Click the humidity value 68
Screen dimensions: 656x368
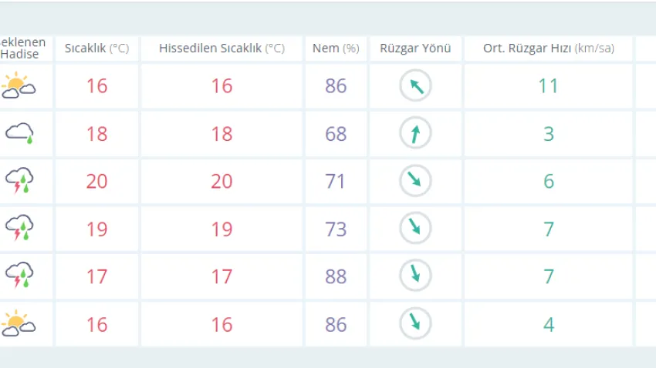coord(336,133)
